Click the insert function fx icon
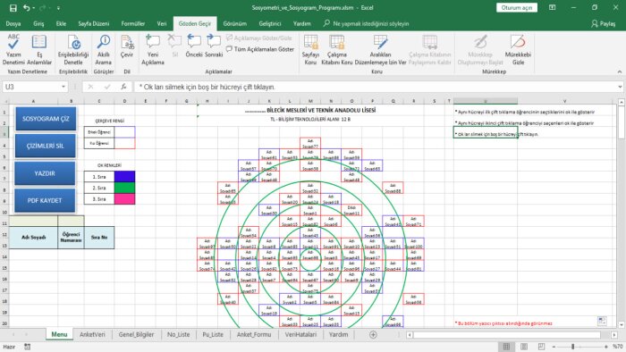This screenshot has width=626, height=352. point(123,87)
